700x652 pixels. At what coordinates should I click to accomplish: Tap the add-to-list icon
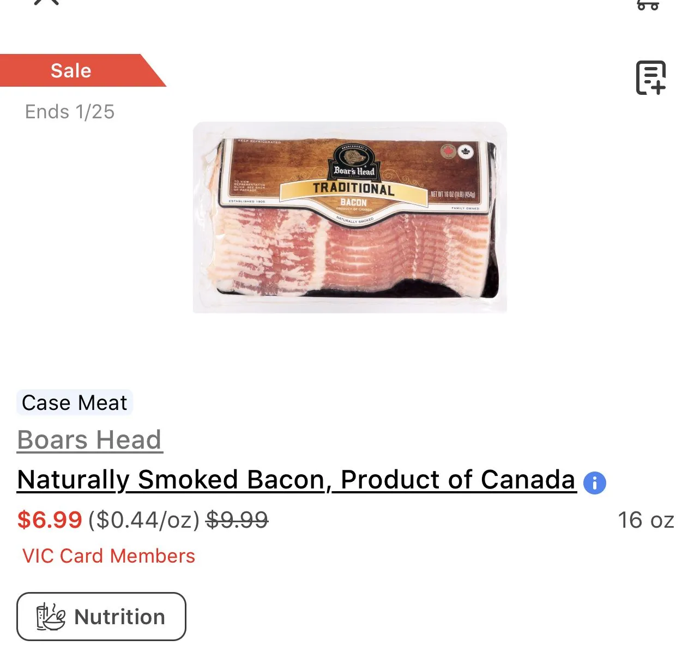click(651, 77)
